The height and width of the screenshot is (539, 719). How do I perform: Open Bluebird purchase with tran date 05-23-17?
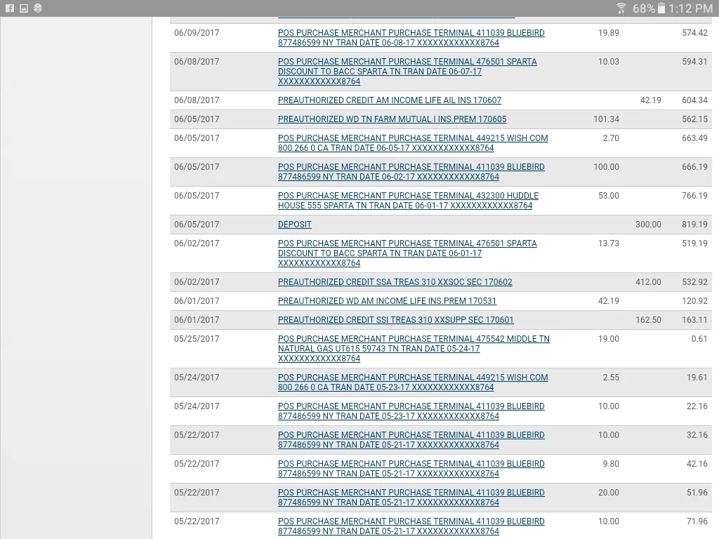point(411,411)
